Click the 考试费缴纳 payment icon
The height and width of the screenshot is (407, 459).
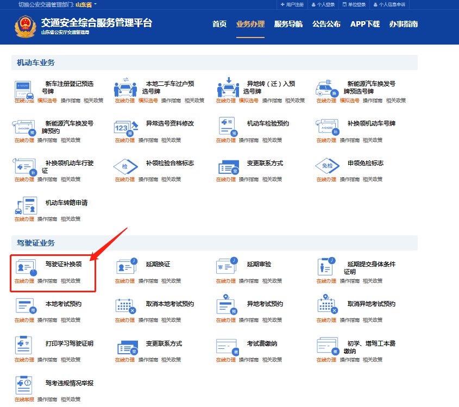[227, 346]
